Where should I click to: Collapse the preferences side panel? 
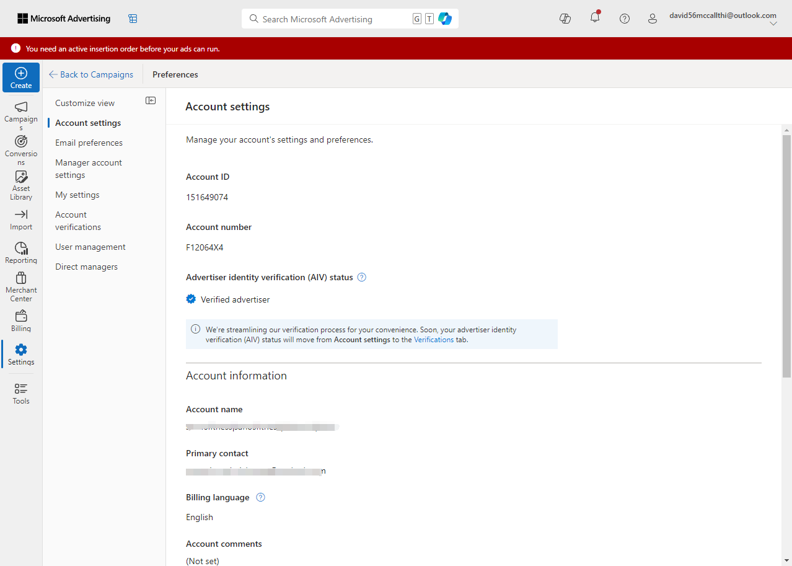[x=151, y=100]
